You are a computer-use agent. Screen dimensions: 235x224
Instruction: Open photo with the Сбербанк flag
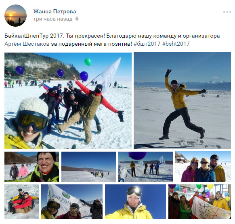point(72,201)
